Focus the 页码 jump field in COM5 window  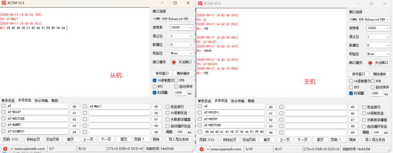tap(146, 139)
